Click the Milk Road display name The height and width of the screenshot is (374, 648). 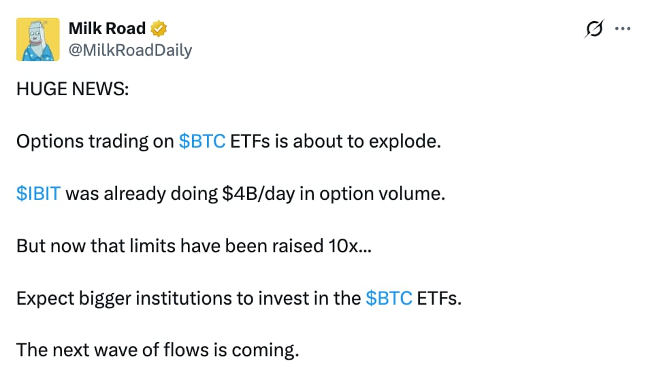[x=107, y=29]
